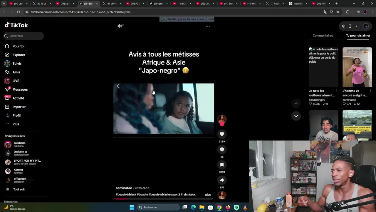376x212 pixels.
Task: Click the translate page icon in address bar
Action: [x=325, y=12]
